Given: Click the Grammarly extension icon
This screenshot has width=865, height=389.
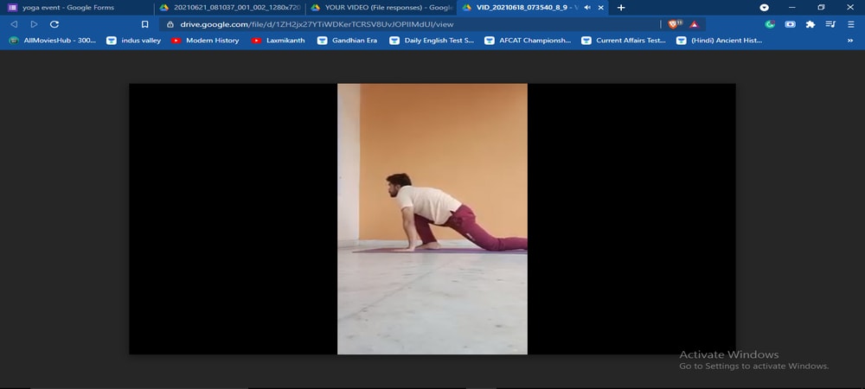Looking at the screenshot, I should 770,24.
